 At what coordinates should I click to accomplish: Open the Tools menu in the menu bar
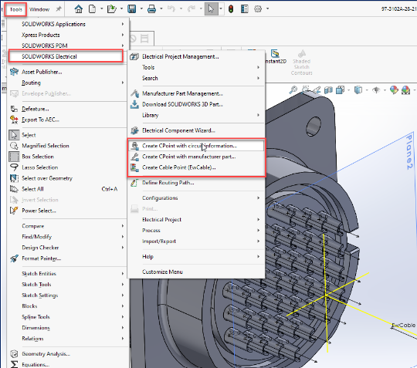pos(15,9)
